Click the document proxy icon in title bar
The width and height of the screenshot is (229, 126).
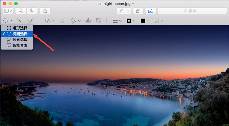point(100,4)
